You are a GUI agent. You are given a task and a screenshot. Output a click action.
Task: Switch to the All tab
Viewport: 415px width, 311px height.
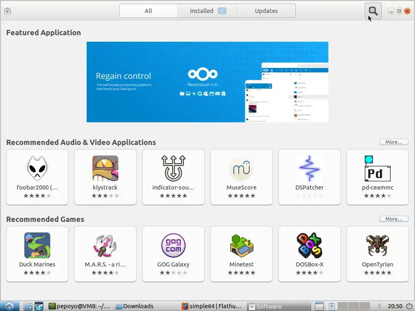(x=148, y=11)
